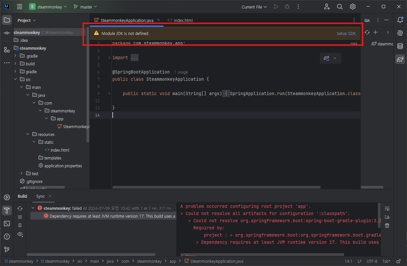Debug the current file
Image resolution: width=407 pixels, height=266 pixels.
pos(287,7)
